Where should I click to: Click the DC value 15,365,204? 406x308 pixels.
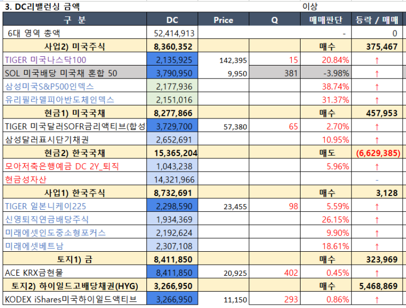tap(172, 153)
